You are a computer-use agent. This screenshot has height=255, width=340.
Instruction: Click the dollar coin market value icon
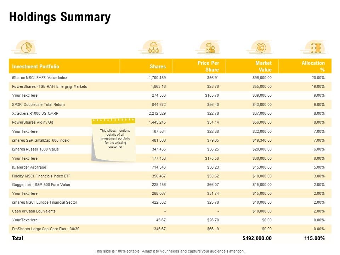[x=260, y=47]
